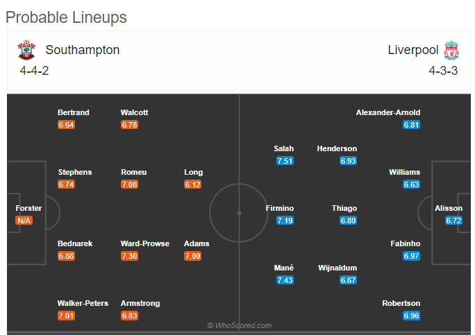
Task: Open the Liverpool team name link
Action: pos(413,50)
